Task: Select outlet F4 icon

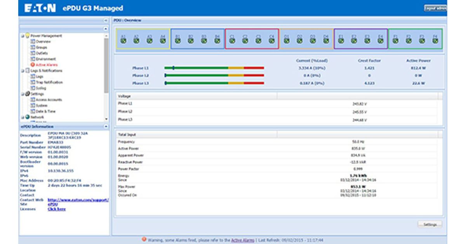Action: click(435, 41)
